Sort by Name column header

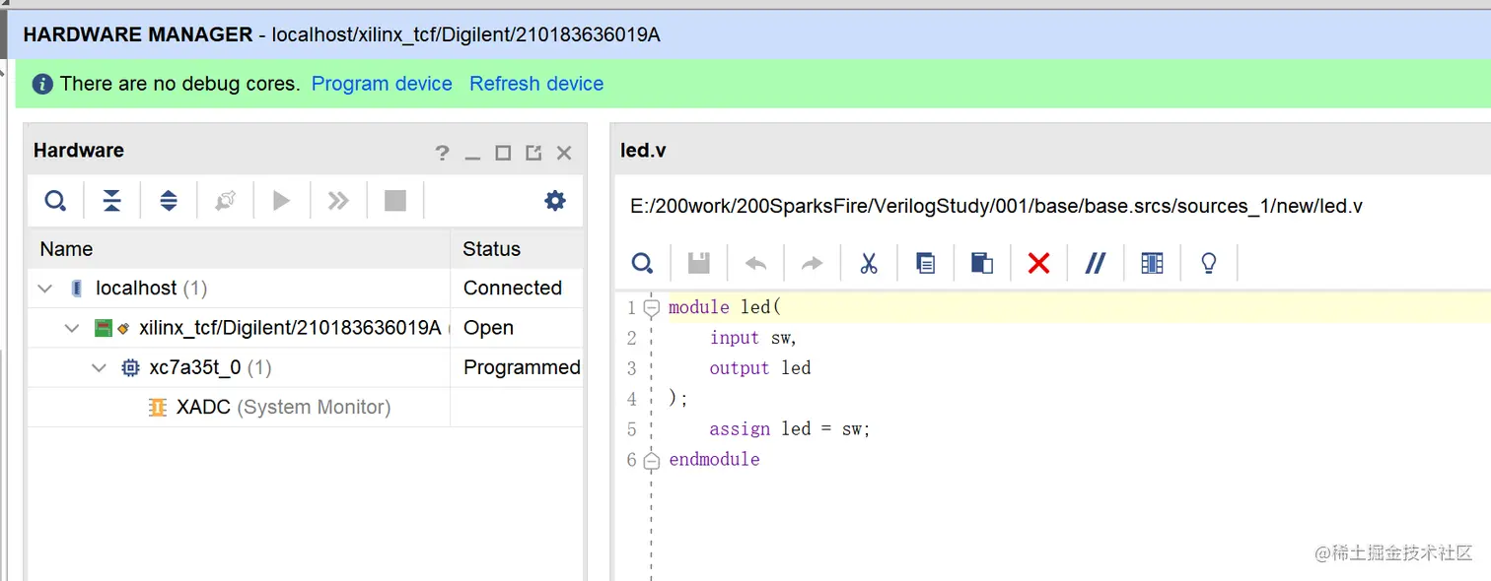pyautogui.click(x=239, y=249)
